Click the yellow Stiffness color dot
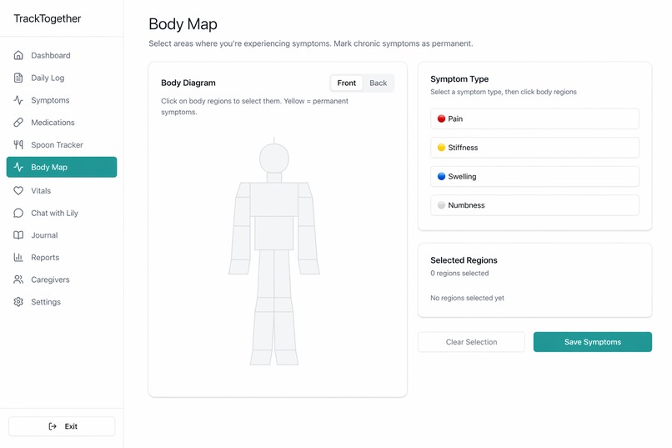 click(x=441, y=148)
